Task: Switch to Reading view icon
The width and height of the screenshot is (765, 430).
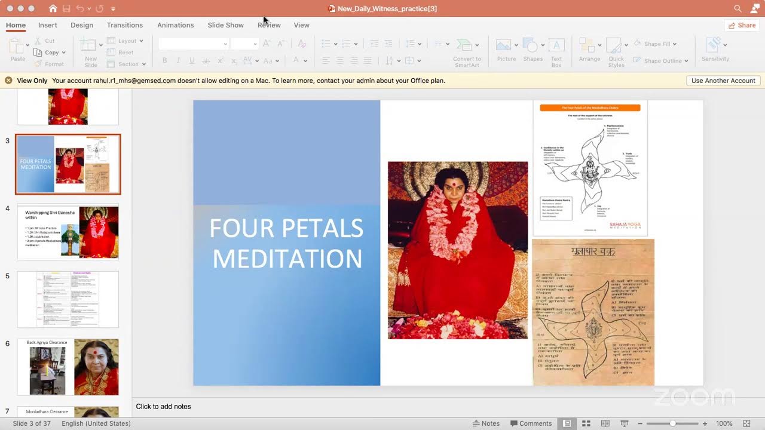Action: pyautogui.click(x=605, y=423)
